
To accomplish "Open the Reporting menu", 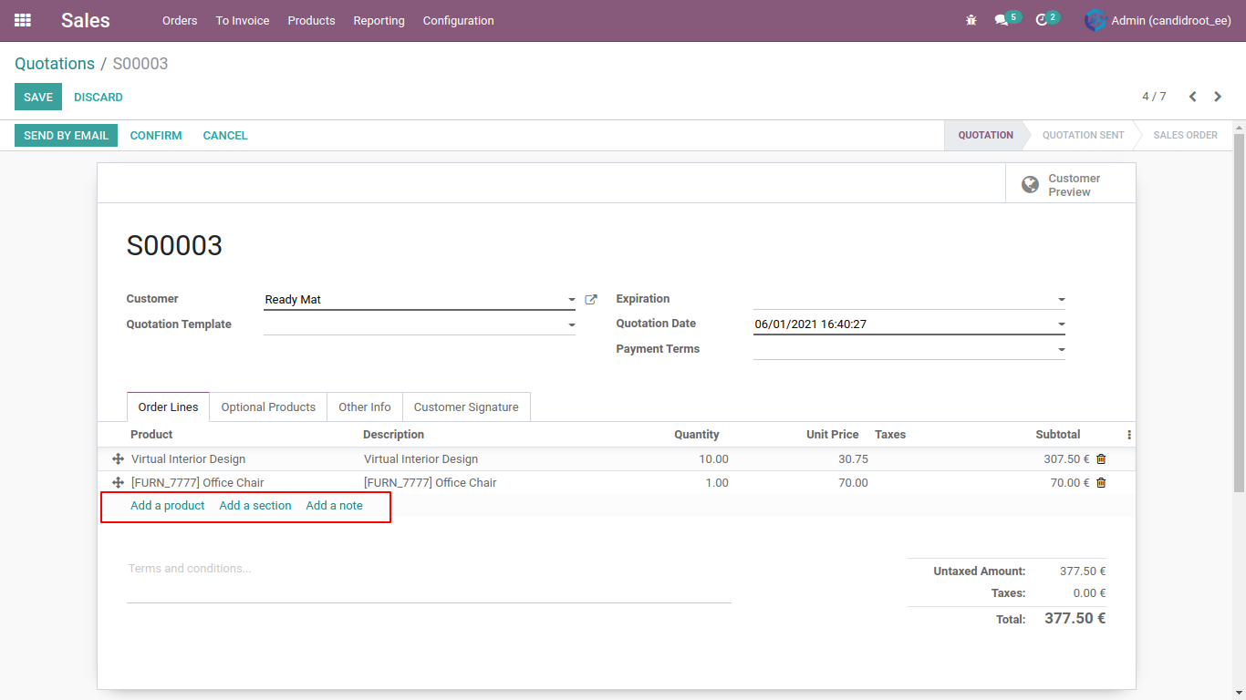I will tap(379, 20).
